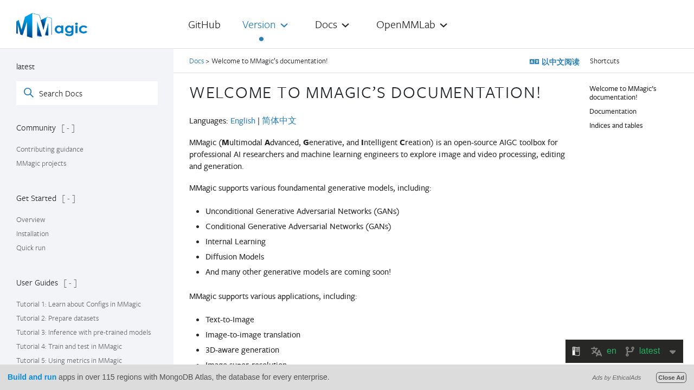Collapse the User Guides sidebar section
Image resolution: width=694 pixels, height=390 pixels.
(70, 283)
